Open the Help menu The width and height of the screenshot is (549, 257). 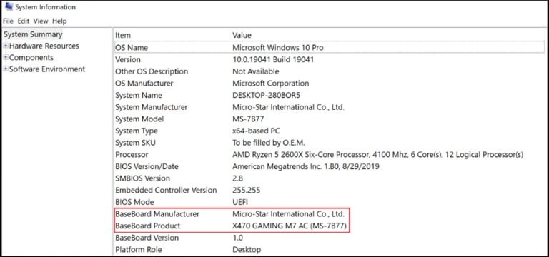59,21
